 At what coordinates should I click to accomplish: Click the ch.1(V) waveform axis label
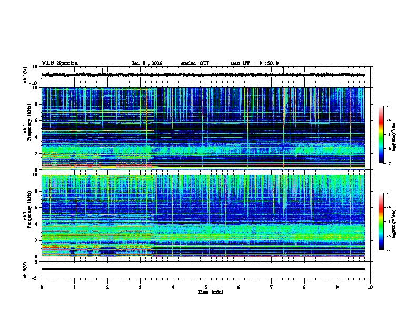click(25, 75)
